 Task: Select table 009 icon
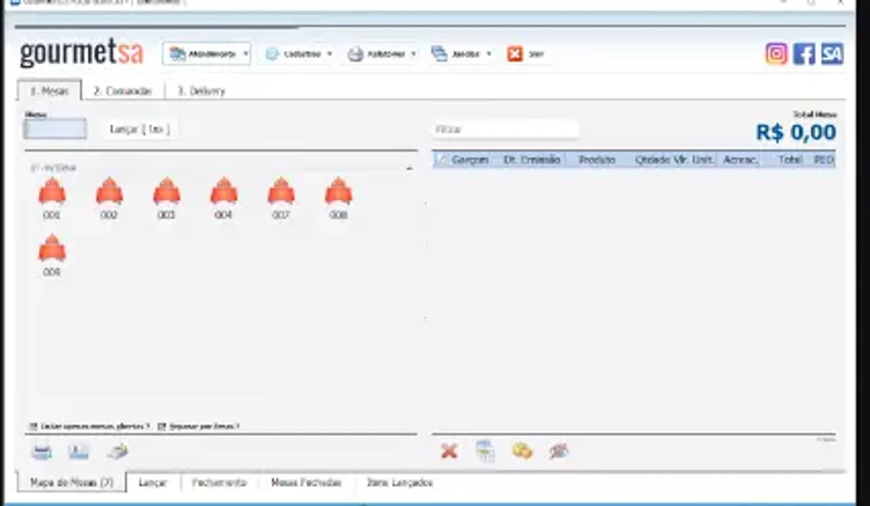[x=51, y=248]
